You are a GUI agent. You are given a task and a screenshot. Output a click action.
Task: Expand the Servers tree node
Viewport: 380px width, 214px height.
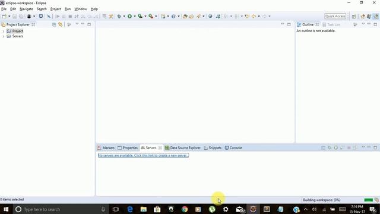click(4, 36)
